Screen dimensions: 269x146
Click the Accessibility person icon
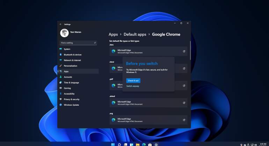point(60,94)
